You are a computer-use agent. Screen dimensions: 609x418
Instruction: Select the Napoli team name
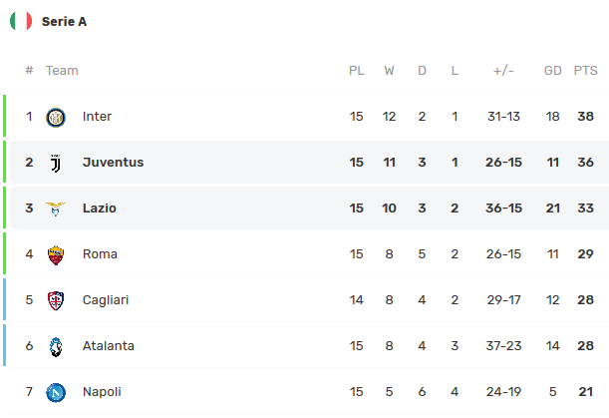click(x=102, y=392)
